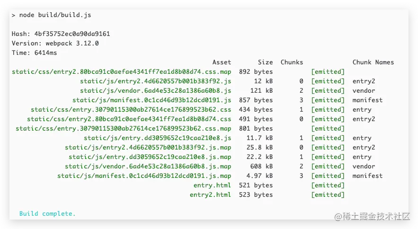
Task: Click the Asset column header
Action: [222, 62]
